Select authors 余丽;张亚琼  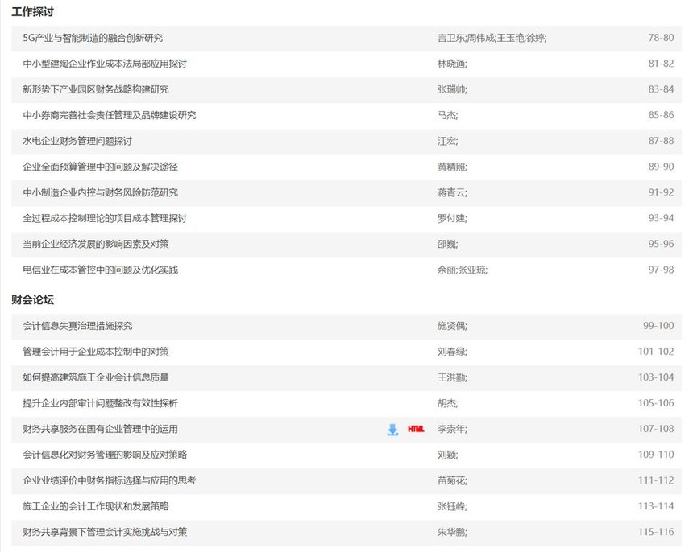coord(463,270)
